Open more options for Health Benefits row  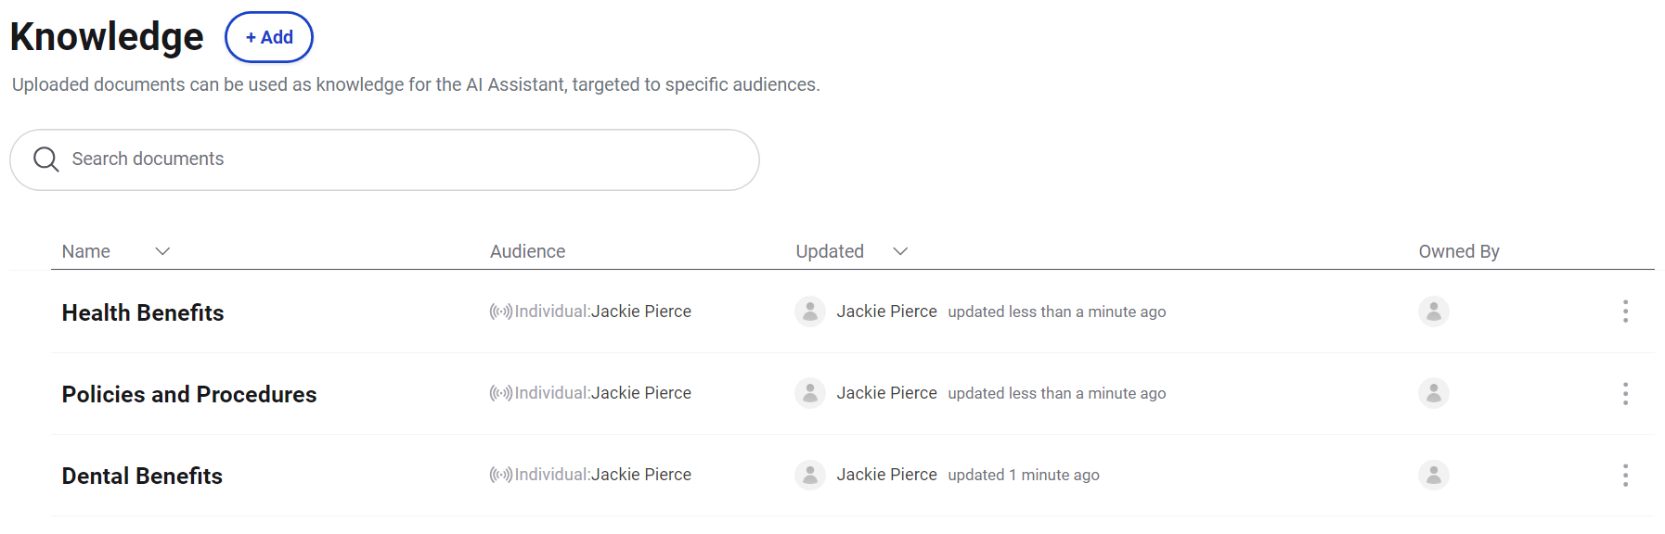(1625, 311)
